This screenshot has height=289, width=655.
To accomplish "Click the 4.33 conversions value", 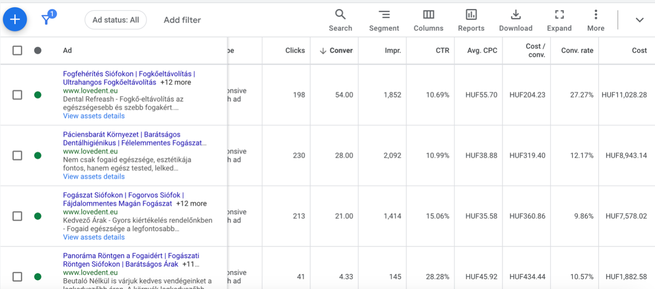I will [x=346, y=277].
